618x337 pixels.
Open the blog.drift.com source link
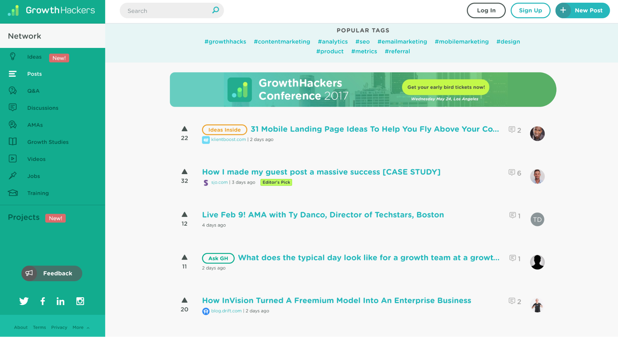point(226,311)
